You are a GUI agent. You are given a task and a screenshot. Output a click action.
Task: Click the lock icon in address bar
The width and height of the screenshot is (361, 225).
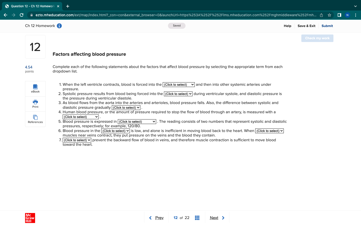[x=32, y=15]
